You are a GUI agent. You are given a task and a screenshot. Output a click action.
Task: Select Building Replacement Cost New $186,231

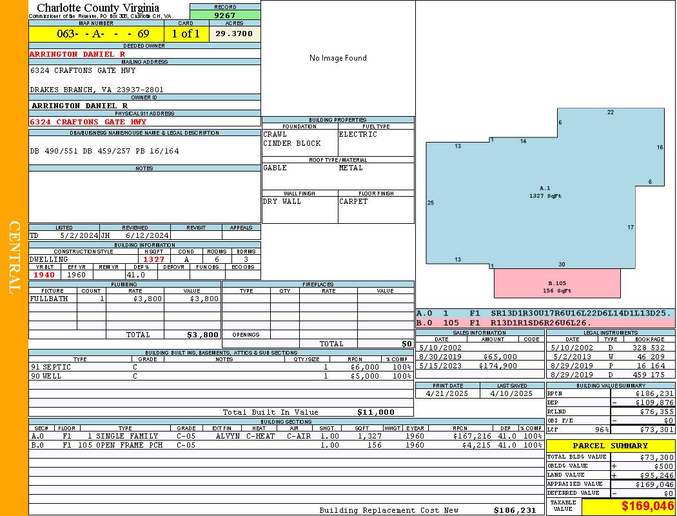(x=515, y=510)
